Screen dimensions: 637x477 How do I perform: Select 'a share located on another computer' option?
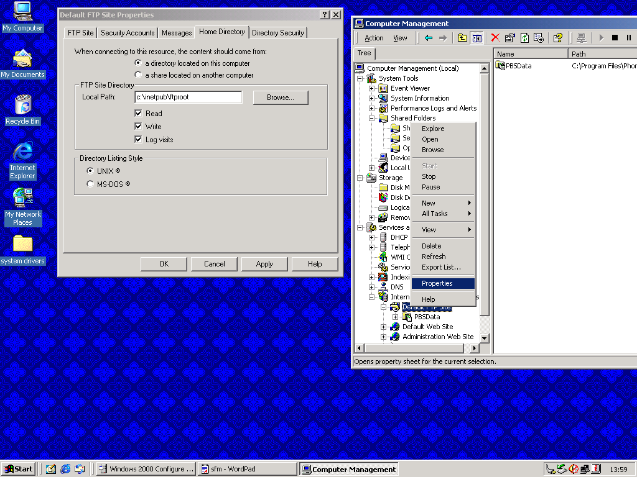click(x=138, y=75)
